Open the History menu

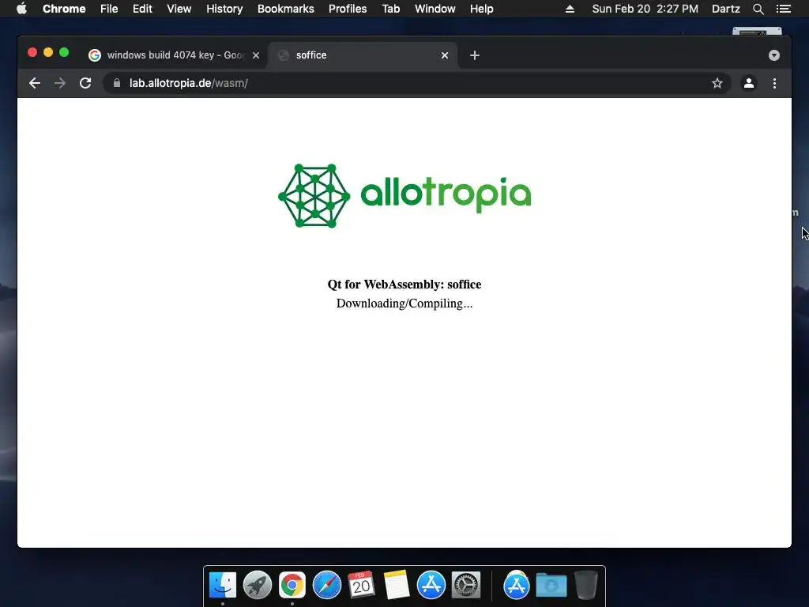pyautogui.click(x=224, y=9)
